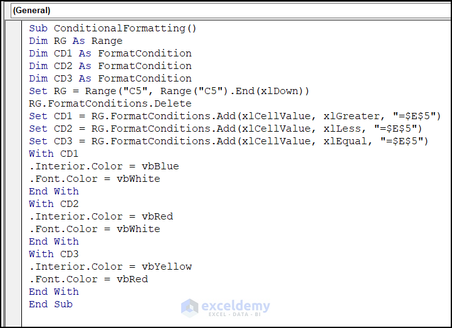Click the Dim CD3 As FormatCondition line
Viewport: 452px width, 328px height.
[110, 78]
